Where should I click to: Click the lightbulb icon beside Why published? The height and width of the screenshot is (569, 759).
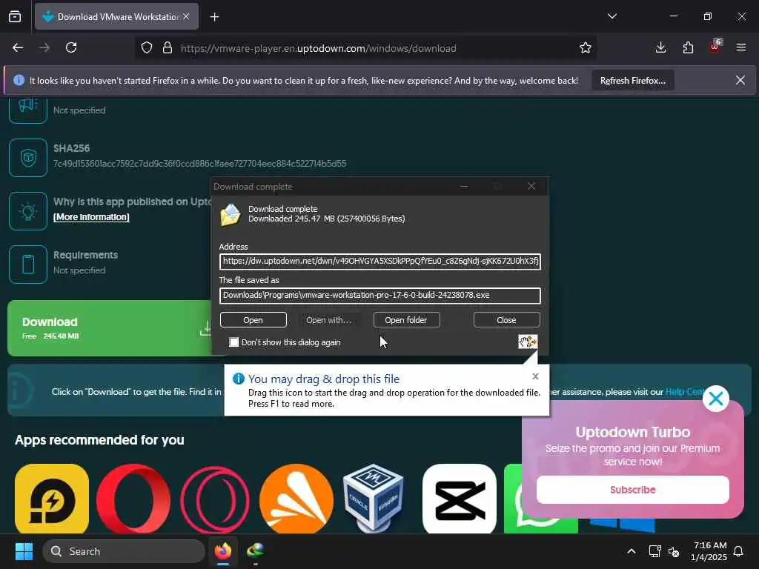28,211
